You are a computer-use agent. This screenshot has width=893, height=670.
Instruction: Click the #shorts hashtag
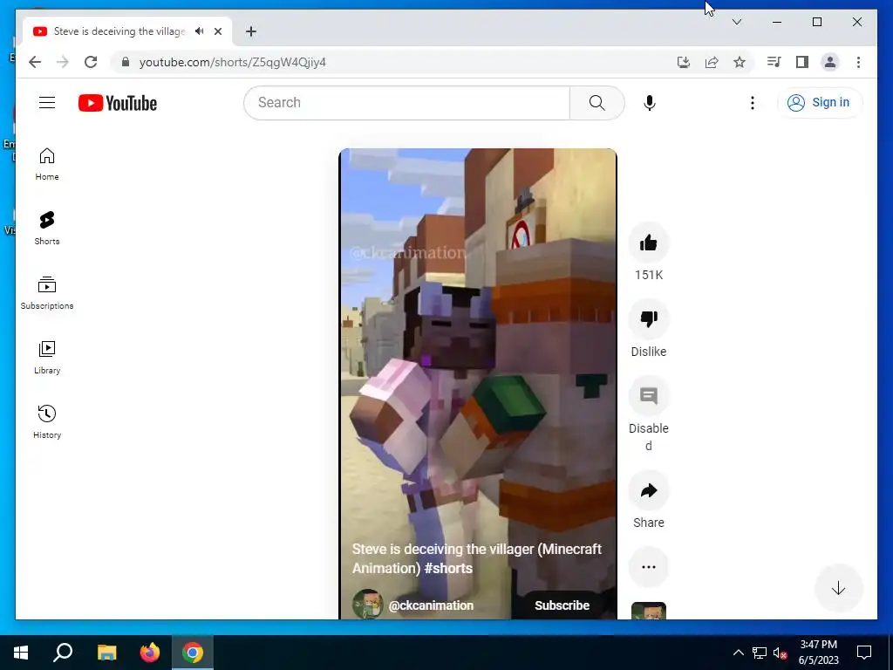[x=448, y=568]
